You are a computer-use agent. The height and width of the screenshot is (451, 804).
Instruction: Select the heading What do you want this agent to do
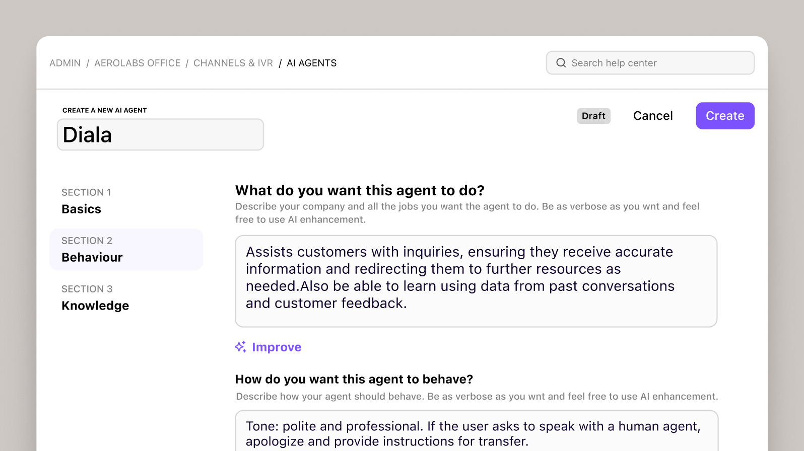(x=359, y=190)
